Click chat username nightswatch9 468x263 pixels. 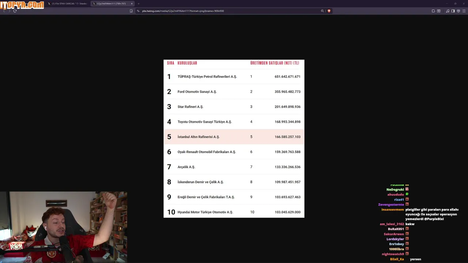pos(393,254)
